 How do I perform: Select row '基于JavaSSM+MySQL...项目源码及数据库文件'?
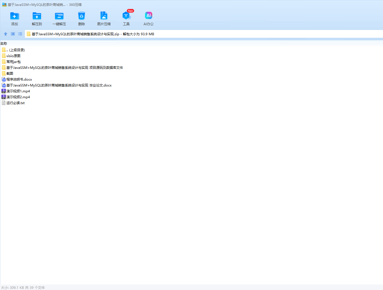click(65, 67)
